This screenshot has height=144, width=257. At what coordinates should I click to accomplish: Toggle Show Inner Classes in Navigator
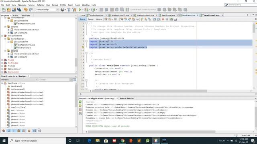(x=24, y=131)
